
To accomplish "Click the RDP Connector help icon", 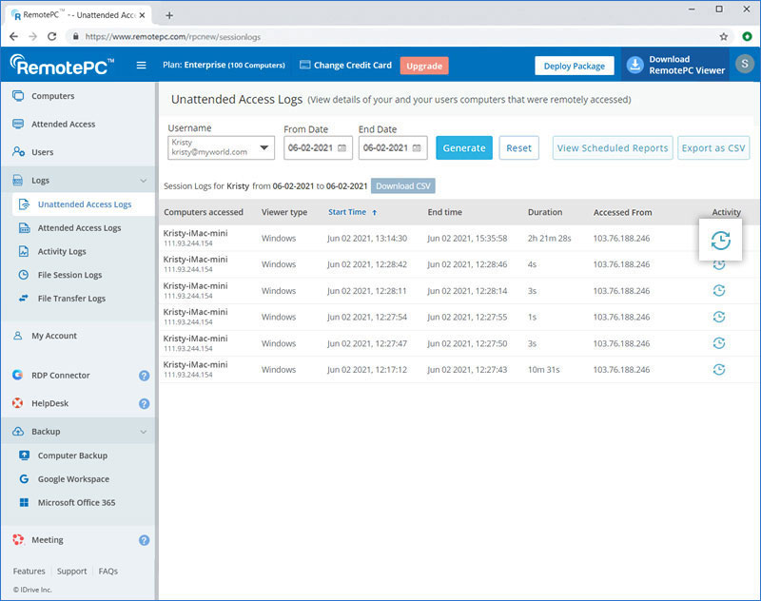I will point(144,376).
